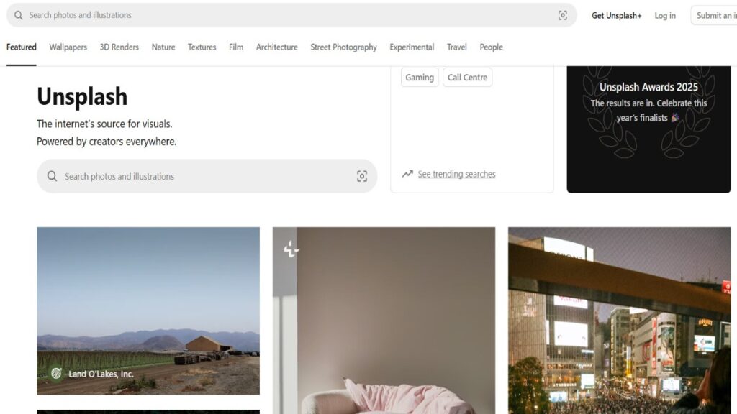Open visual search icon in hero search box
The width and height of the screenshot is (737, 414).
[362, 176]
